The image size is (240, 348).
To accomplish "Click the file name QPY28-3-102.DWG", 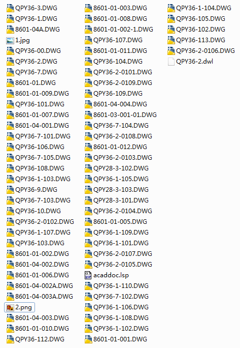I will pyautogui.click(x=121, y=168).
